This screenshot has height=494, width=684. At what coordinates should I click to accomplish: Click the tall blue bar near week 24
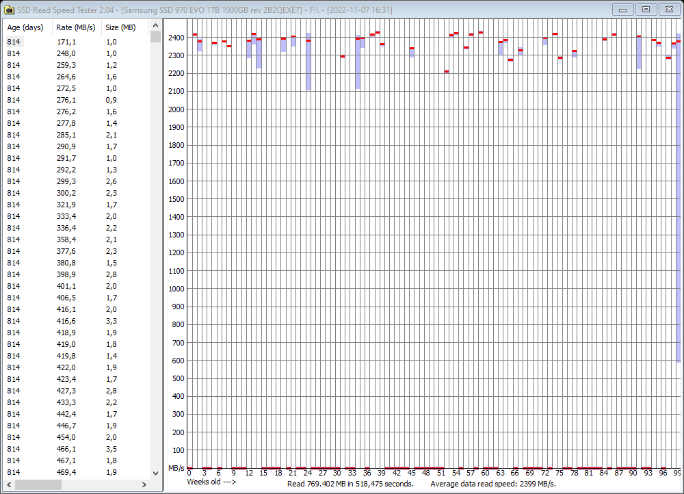(x=308, y=62)
